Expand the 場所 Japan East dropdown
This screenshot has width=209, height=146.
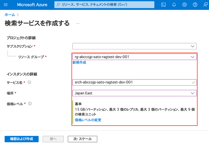click(x=135, y=93)
